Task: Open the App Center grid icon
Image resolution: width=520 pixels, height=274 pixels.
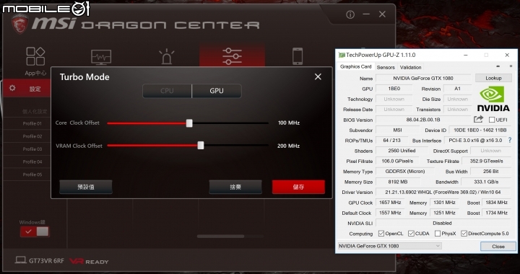Action: [x=35, y=56]
